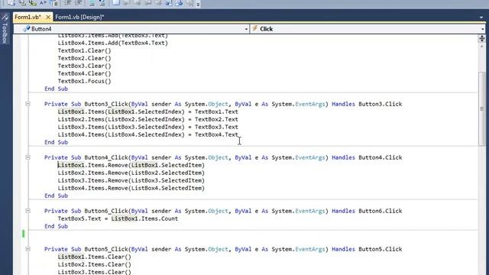Collapse the Button4_Click sub
Viewport: 489px width, 275px height.
pyautogui.click(x=28, y=157)
